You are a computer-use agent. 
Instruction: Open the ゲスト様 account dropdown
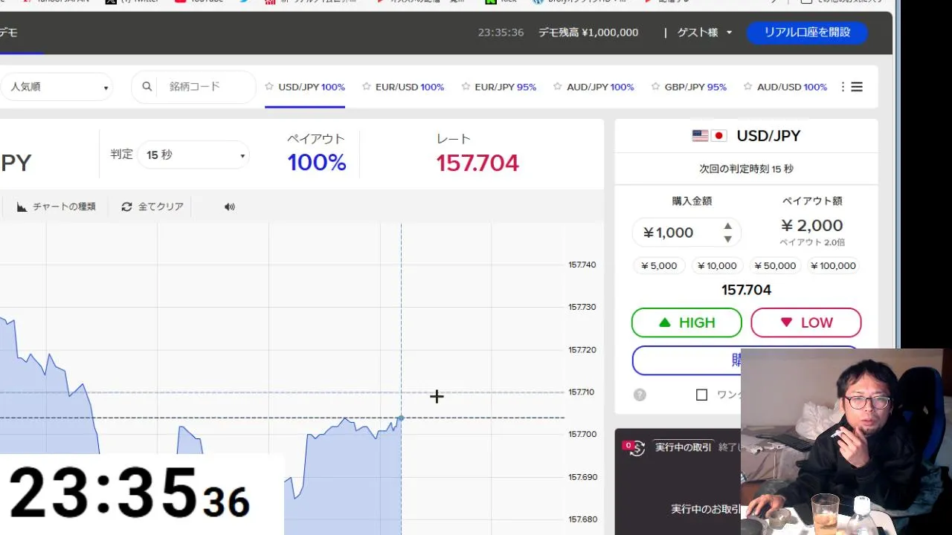pyautogui.click(x=704, y=32)
